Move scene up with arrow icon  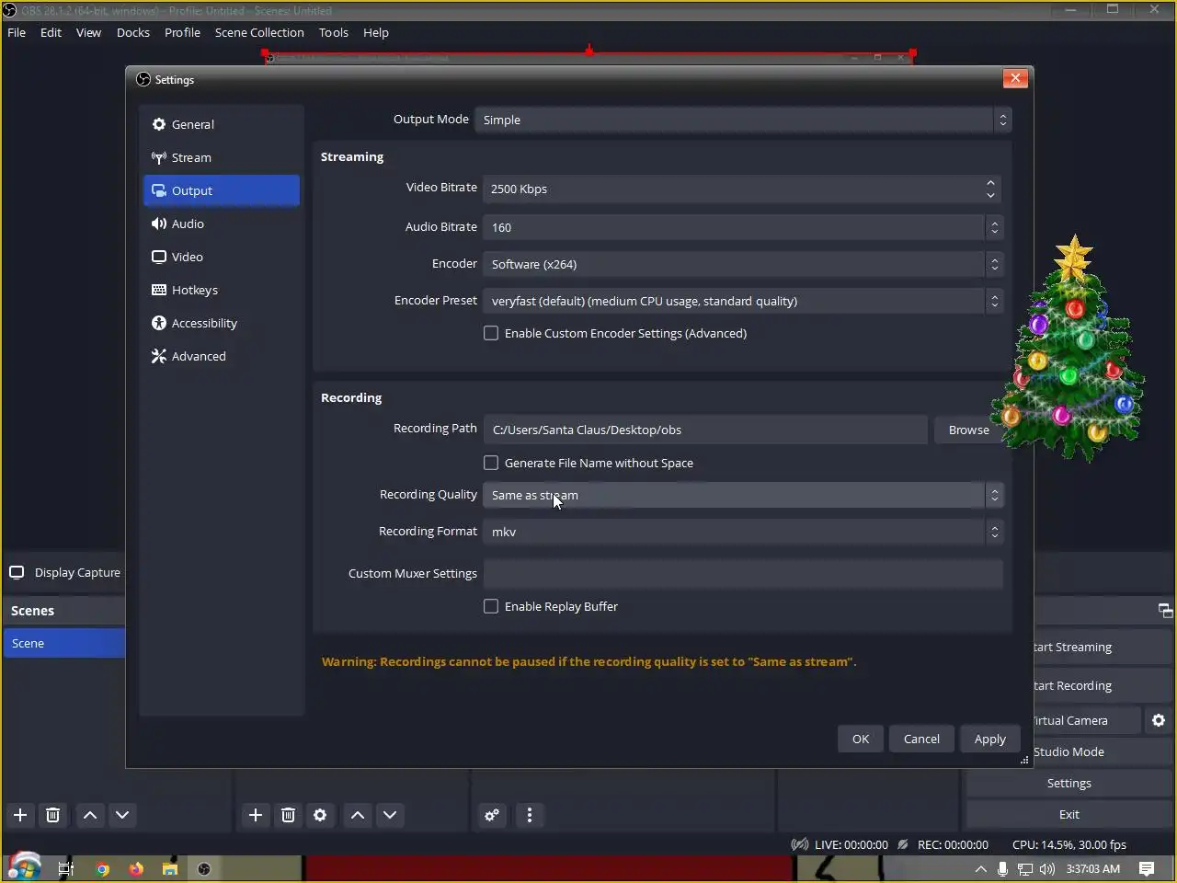point(90,815)
